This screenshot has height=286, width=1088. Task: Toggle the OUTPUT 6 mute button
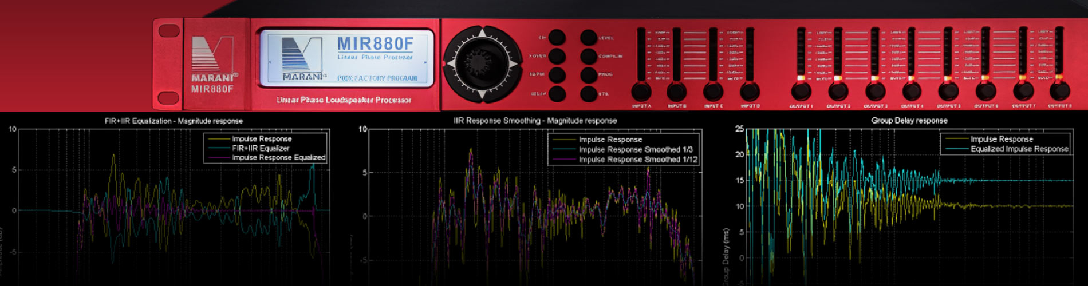(986, 92)
